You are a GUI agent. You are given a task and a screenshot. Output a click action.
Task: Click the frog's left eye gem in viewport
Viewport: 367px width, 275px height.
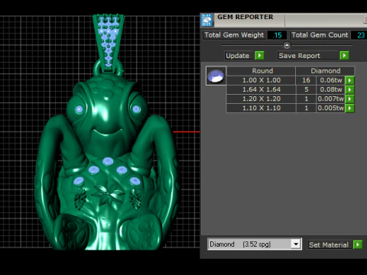point(80,109)
